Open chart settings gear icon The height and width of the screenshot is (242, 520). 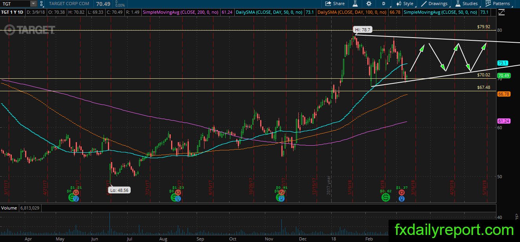pyautogui.click(x=369, y=4)
